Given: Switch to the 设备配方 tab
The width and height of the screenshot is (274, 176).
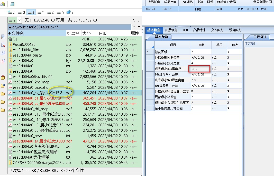Looking at the screenshot, I should pos(235,30).
